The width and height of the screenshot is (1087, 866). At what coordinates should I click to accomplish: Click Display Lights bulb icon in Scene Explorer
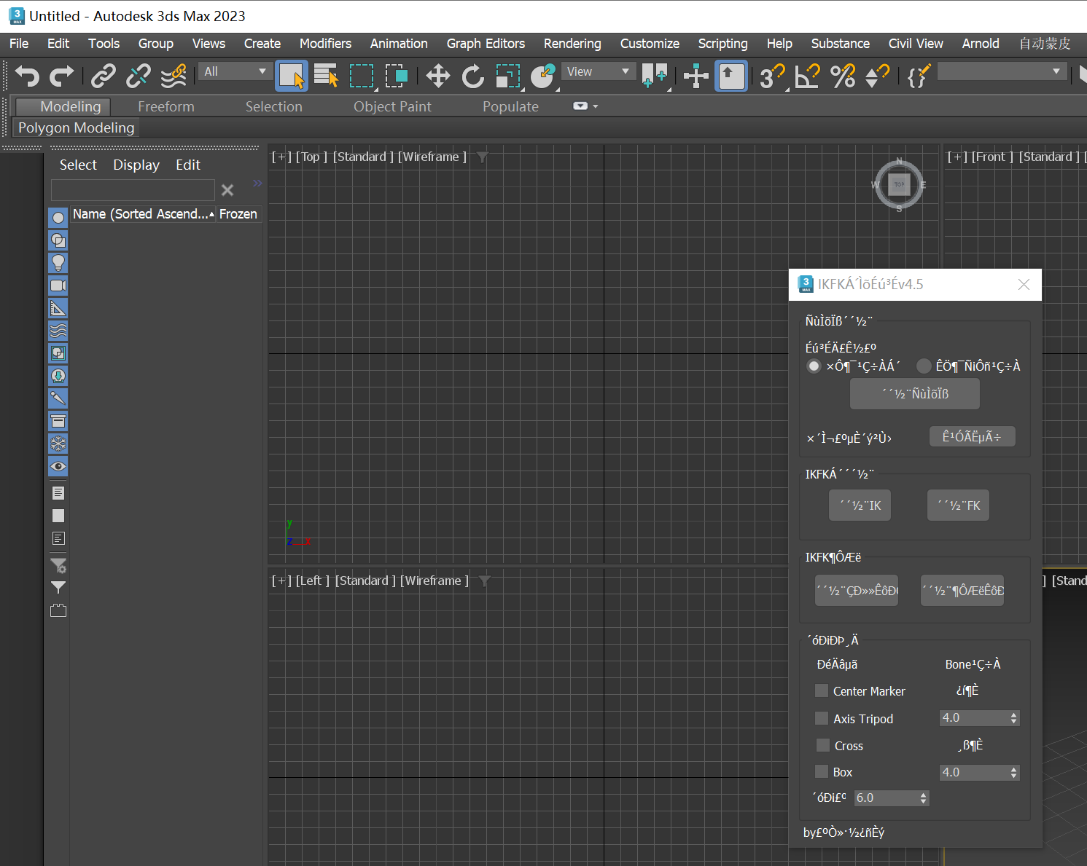click(58, 263)
